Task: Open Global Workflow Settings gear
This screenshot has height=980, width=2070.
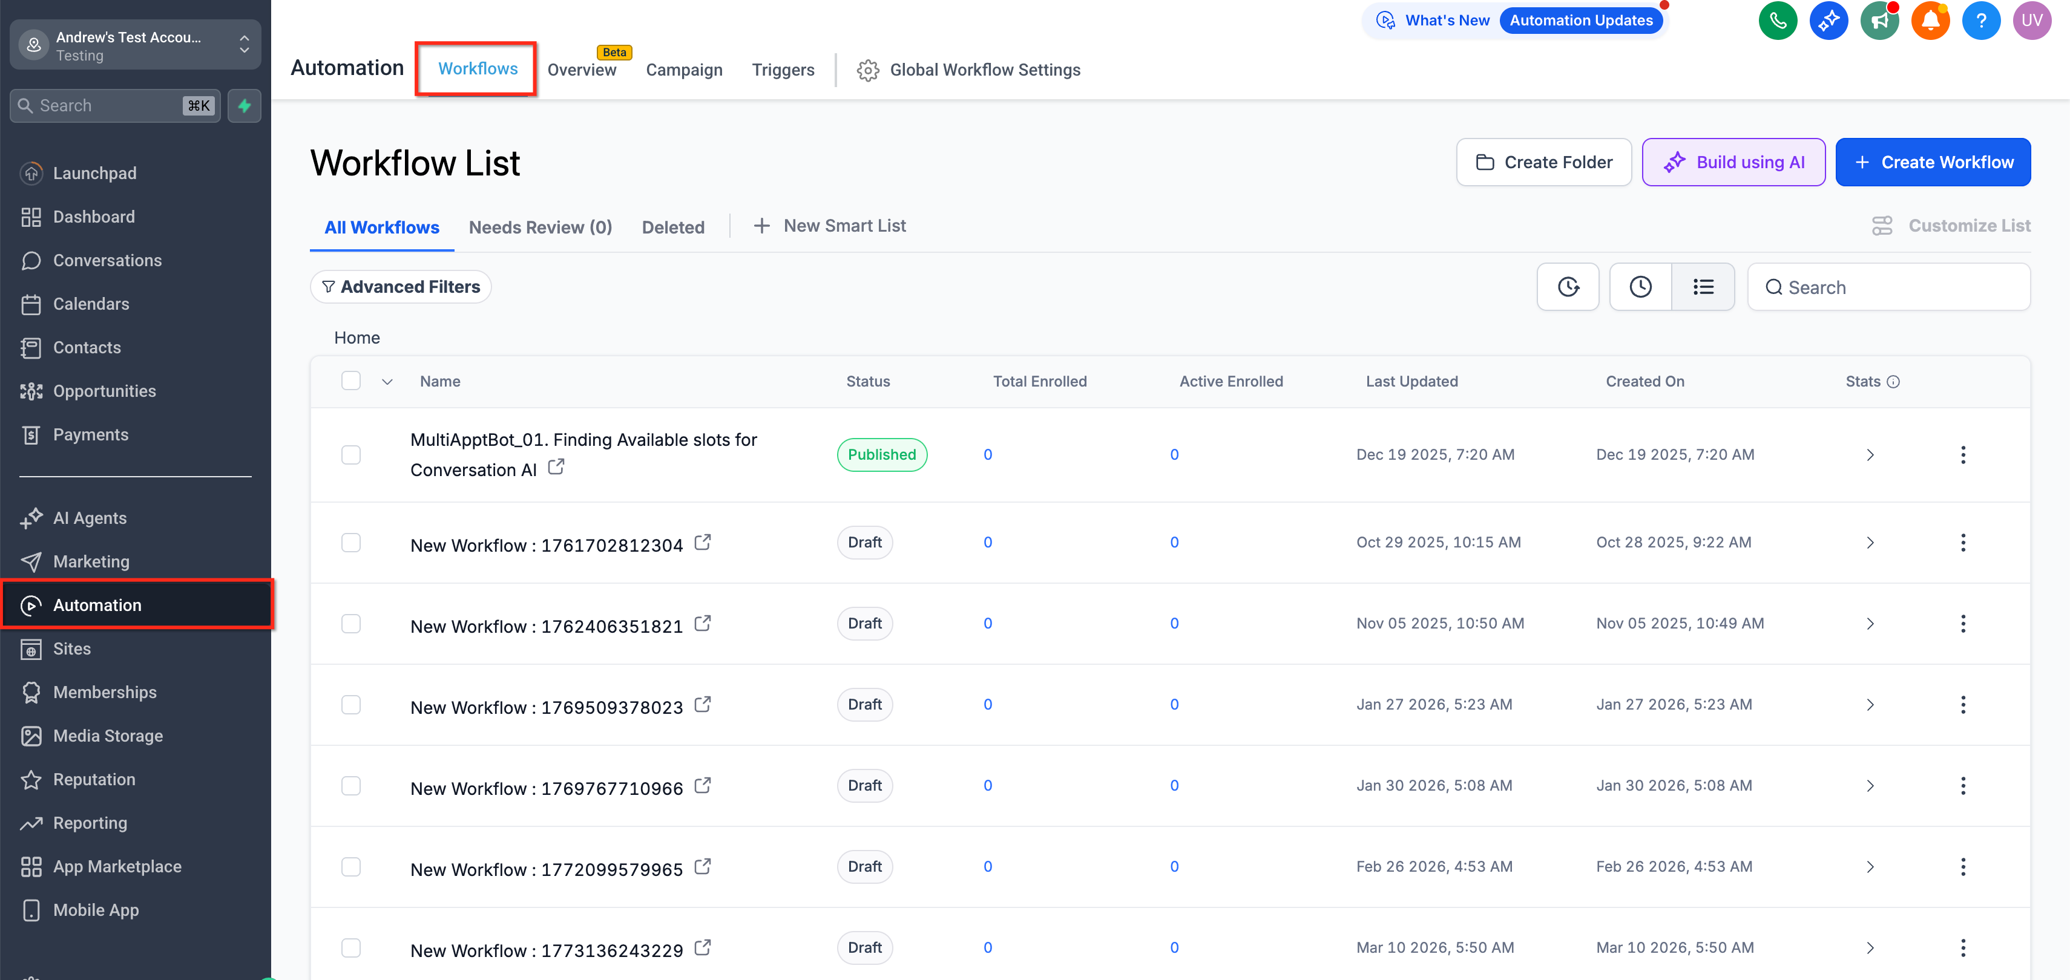Action: click(868, 71)
